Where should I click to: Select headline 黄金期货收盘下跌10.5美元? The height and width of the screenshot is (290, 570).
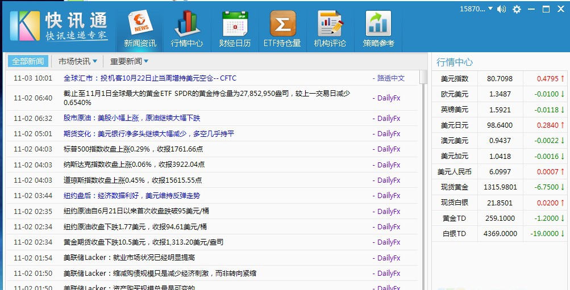tap(143, 242)
